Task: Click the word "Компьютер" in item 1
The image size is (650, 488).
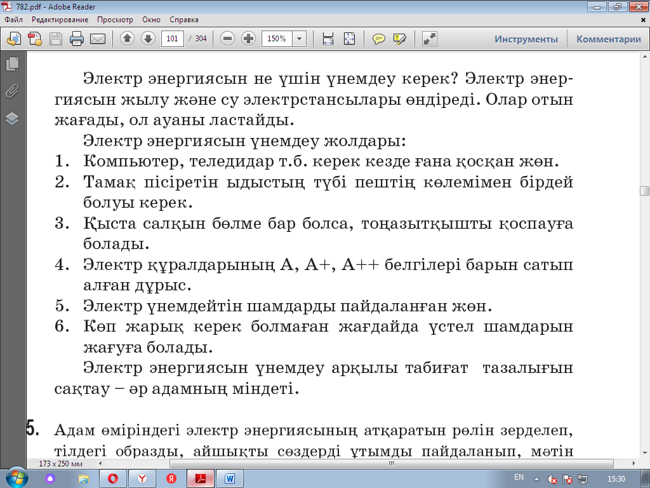Action: coord(133,161)
